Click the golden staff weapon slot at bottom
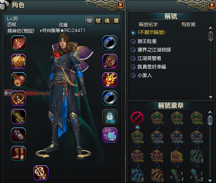This screenshot has width=216, height=183. [x=41, y=173]
